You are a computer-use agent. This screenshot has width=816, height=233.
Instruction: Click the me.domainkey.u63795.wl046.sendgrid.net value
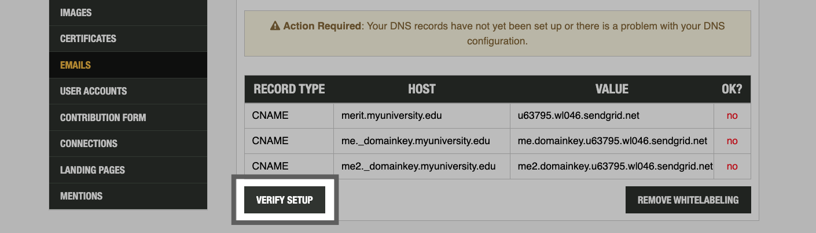click(x=612, y=141)
